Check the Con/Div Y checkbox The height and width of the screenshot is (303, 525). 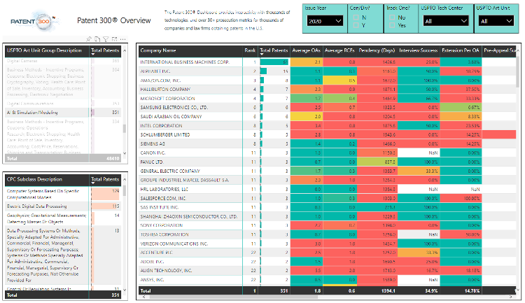point(356,25)
